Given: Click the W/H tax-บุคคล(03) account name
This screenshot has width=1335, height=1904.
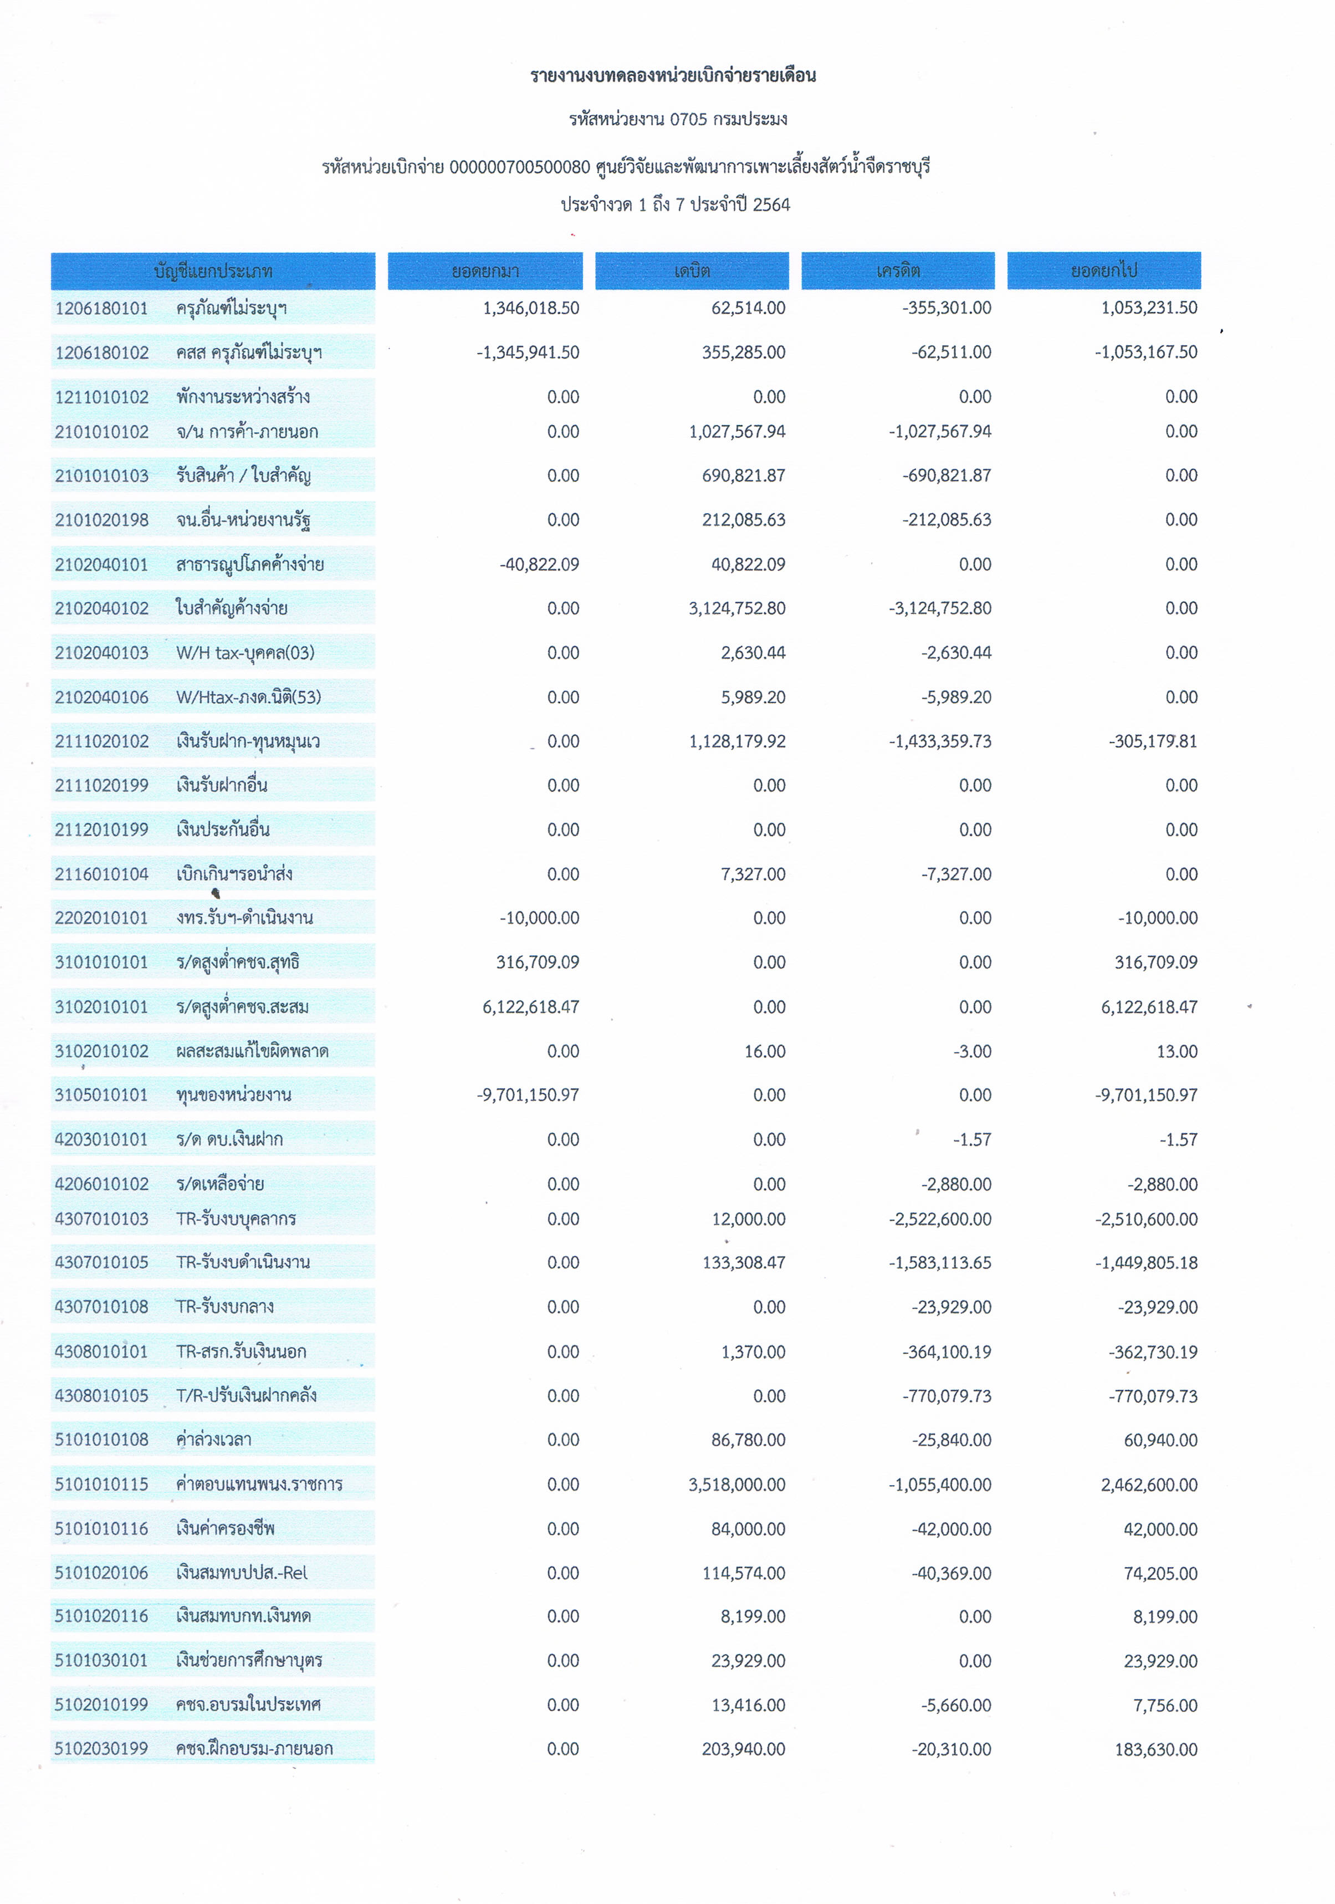Looking at the screenshot, I should (245, 653).
